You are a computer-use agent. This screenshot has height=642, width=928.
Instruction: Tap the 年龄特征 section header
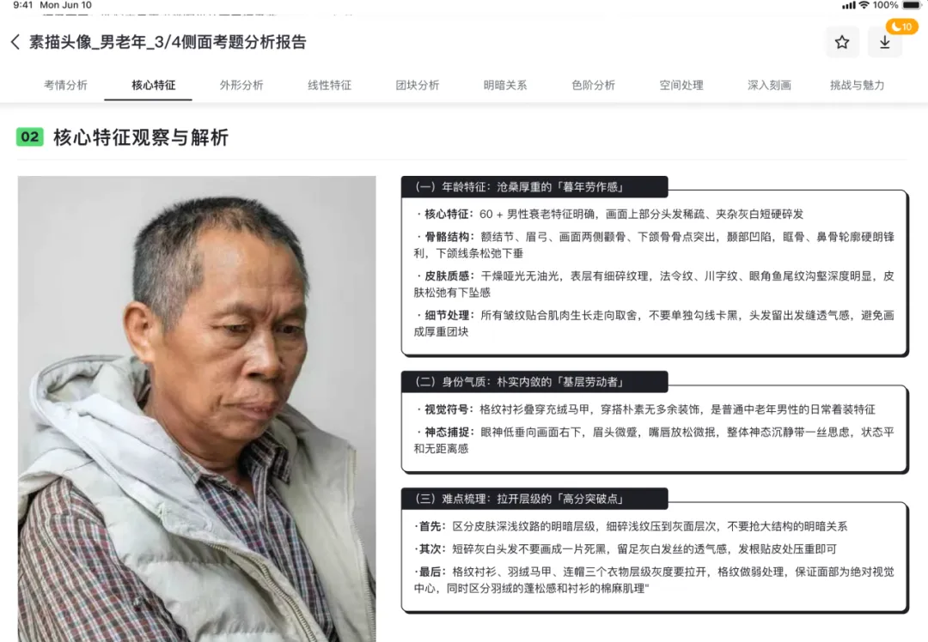pos(534,187)
